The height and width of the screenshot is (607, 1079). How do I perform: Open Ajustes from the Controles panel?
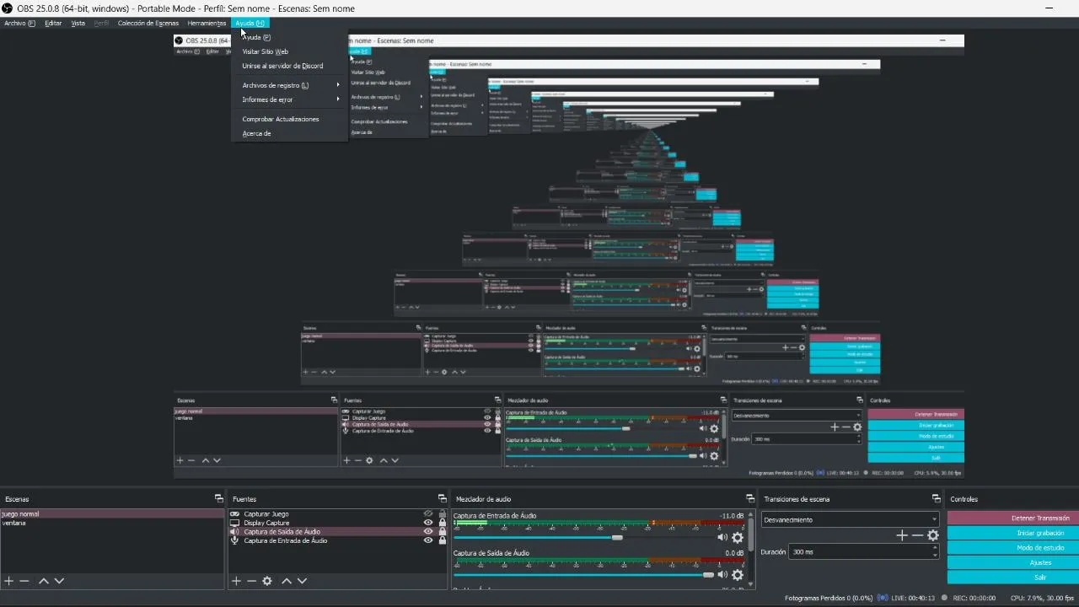pyautogui.click(x=1012, y=562)
